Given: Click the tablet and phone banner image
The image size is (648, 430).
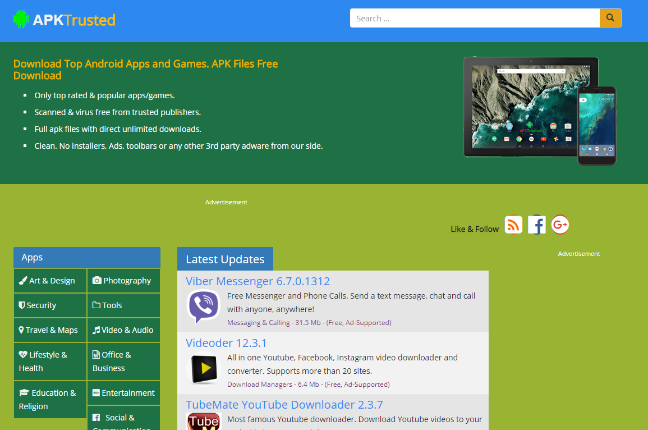Looking at the screenshot, I should coord(540,111).
